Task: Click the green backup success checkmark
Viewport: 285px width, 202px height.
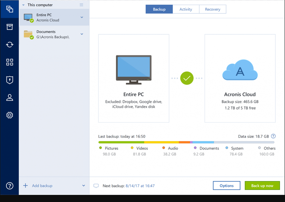Action: point(187,78)
